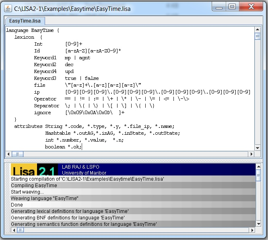Click the 'Keyword2' token name
Screen dimensions: 268x240
tap(45, 65)
